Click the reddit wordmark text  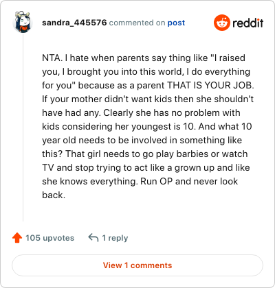pyautogui.click(x=247, y=23)
